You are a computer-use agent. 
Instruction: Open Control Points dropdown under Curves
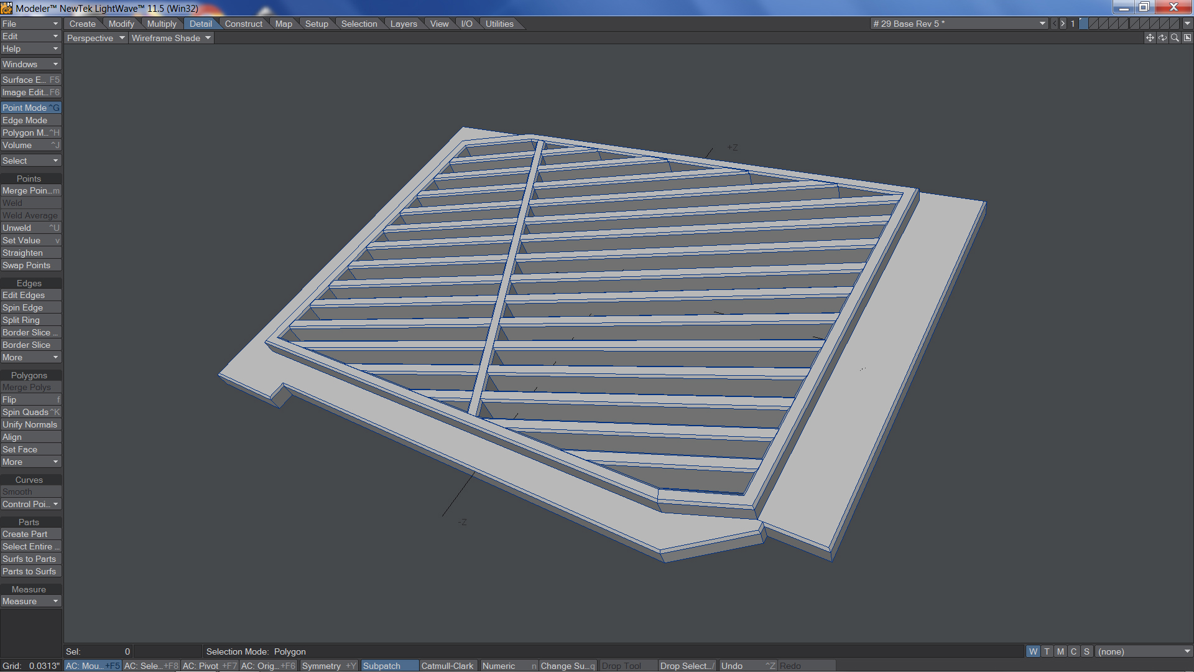point(30,504)
